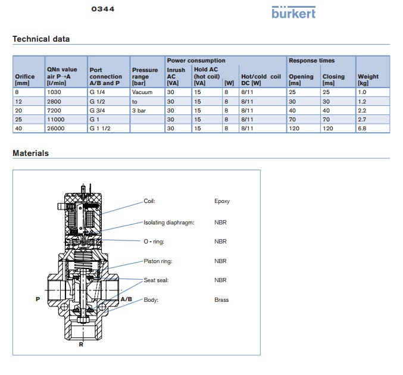Click the weight value 2.2
The height and width of the screenshot is (375, 403).
pyautogui.click(x=362, y=111)
